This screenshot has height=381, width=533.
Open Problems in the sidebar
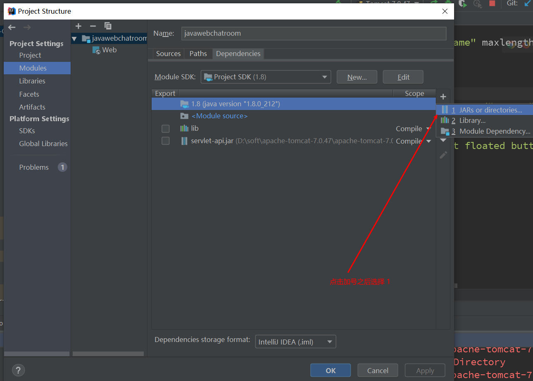(34, 167)
